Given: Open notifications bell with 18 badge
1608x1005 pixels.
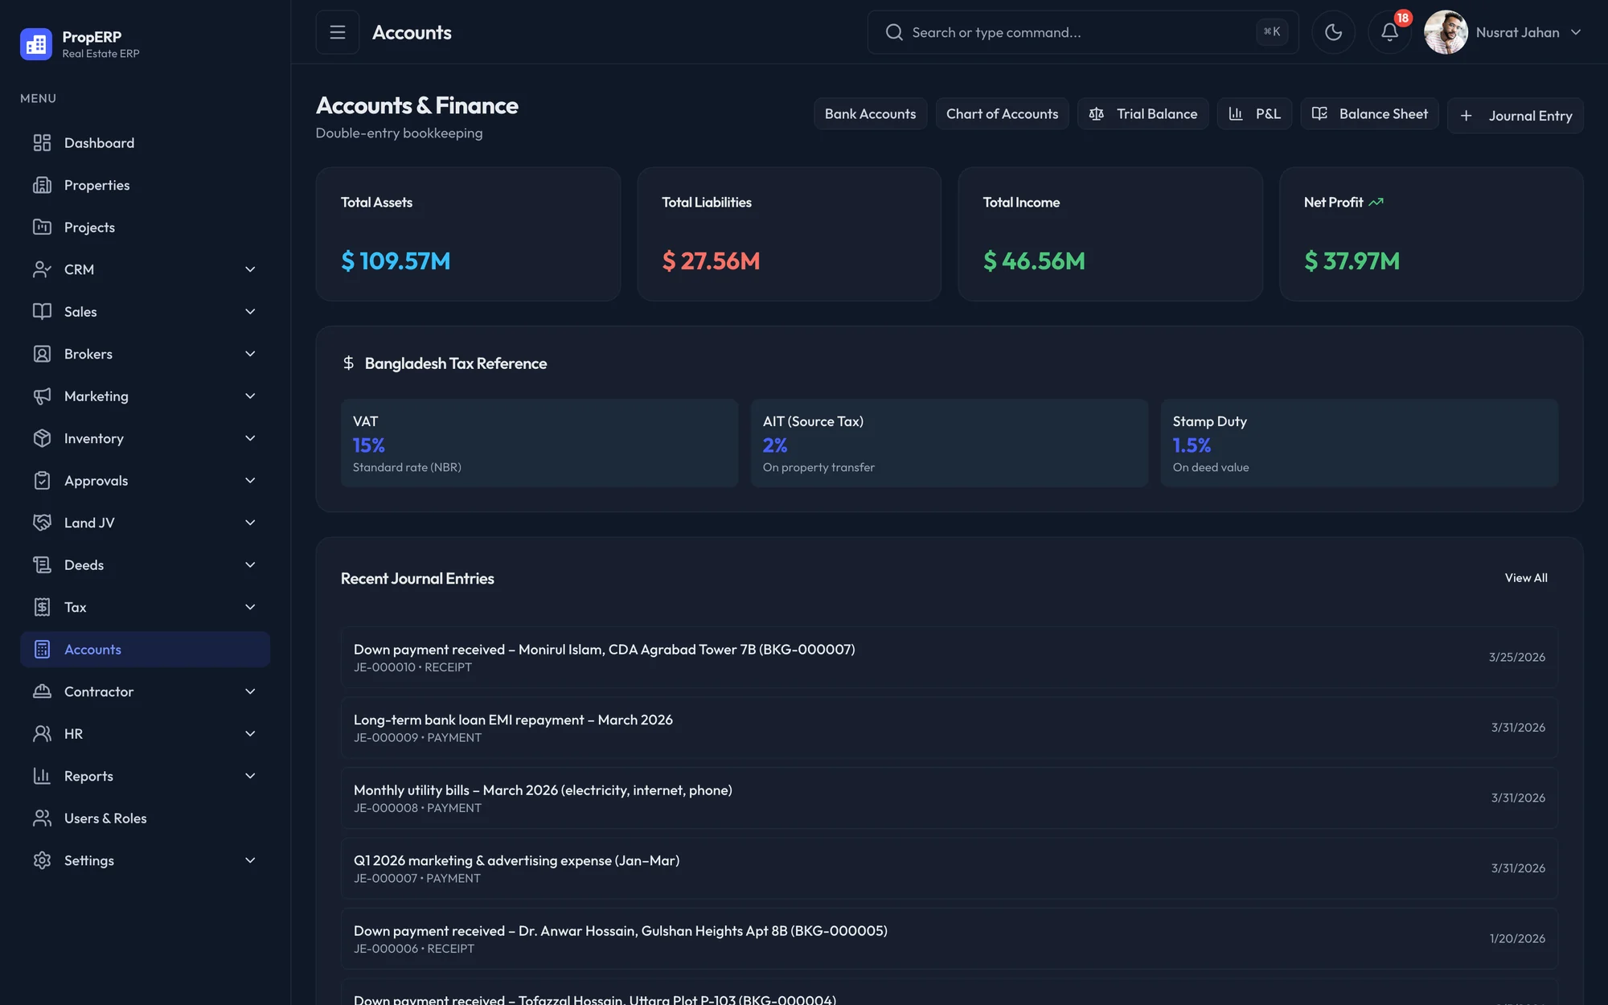Looking at the screenshot, I should [1390, 32].
